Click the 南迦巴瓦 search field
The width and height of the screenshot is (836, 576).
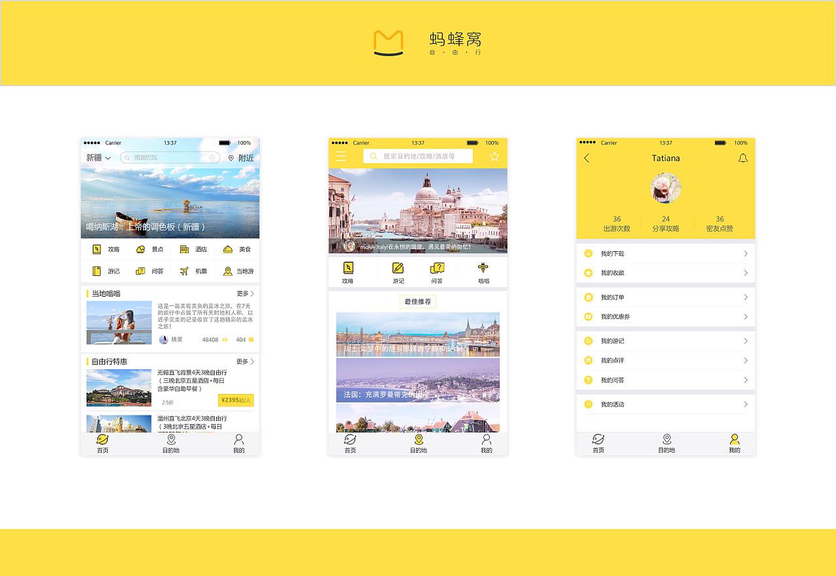170,157
